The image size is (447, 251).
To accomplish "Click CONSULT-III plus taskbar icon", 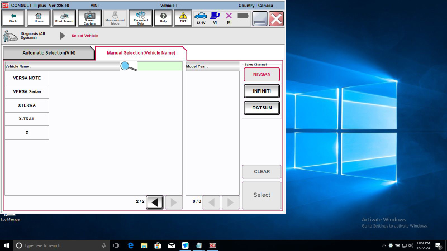I will (212, 245).
